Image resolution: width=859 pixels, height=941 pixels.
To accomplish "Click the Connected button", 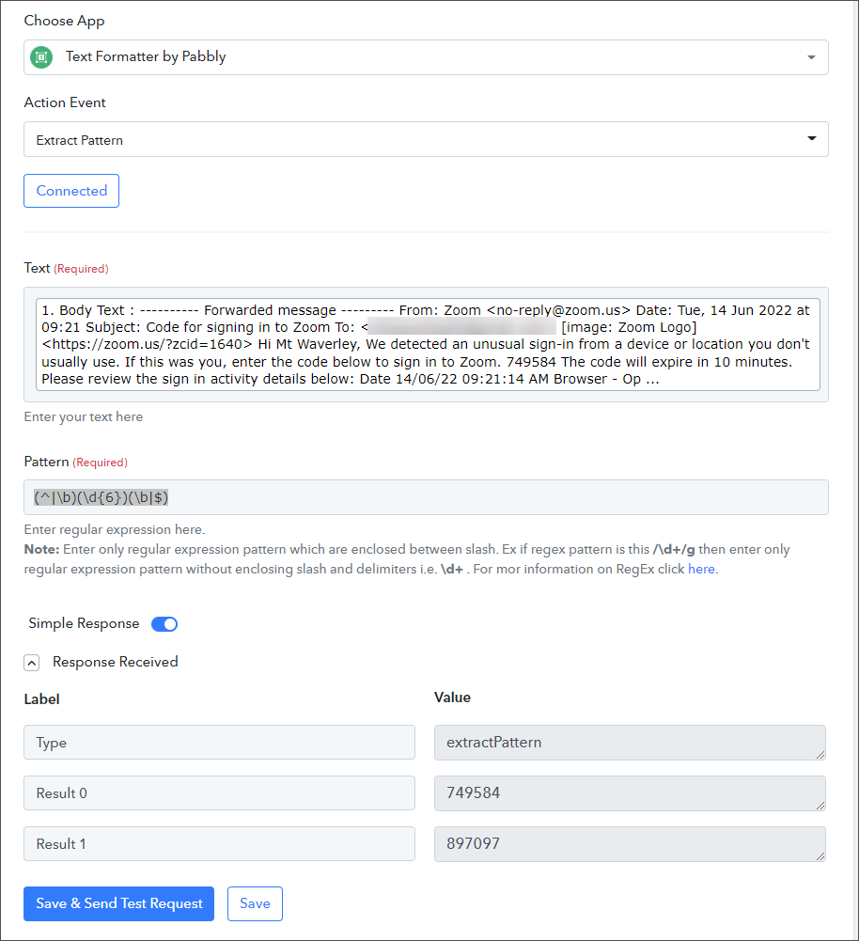I will click(71, 191).
